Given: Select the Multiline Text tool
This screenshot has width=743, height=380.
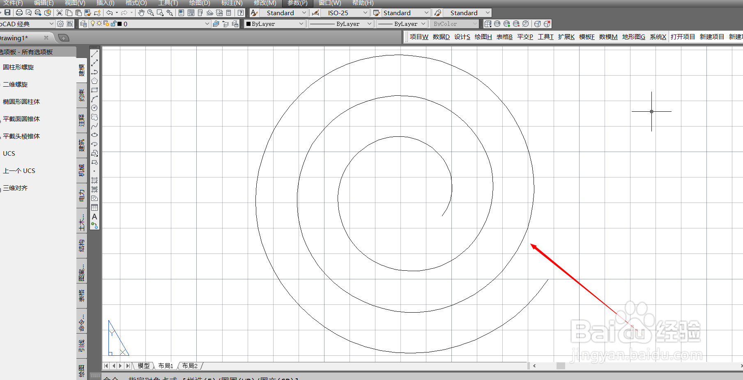Looking at the screenshot, I should [x=94, y=216].
